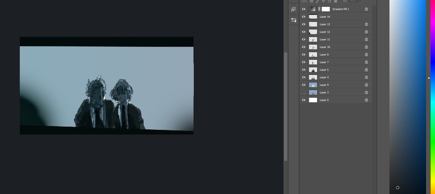Click the lock icon on Layer 4

(x=366, y=77)
